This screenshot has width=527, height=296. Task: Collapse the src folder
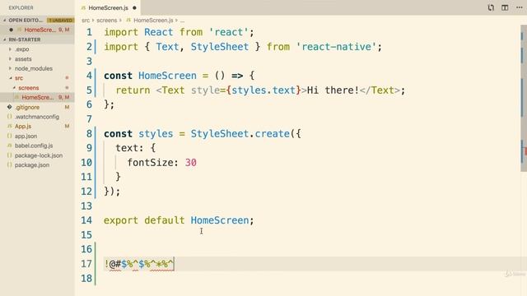pos(10,78)
